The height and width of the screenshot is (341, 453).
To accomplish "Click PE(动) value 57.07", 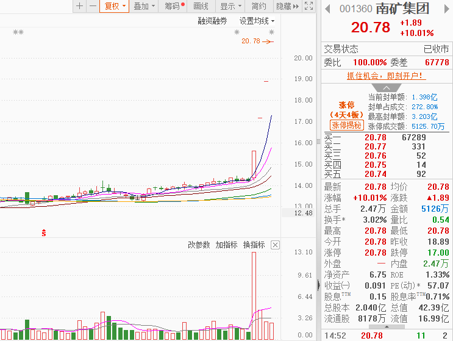I will click(x=438, y=285).
